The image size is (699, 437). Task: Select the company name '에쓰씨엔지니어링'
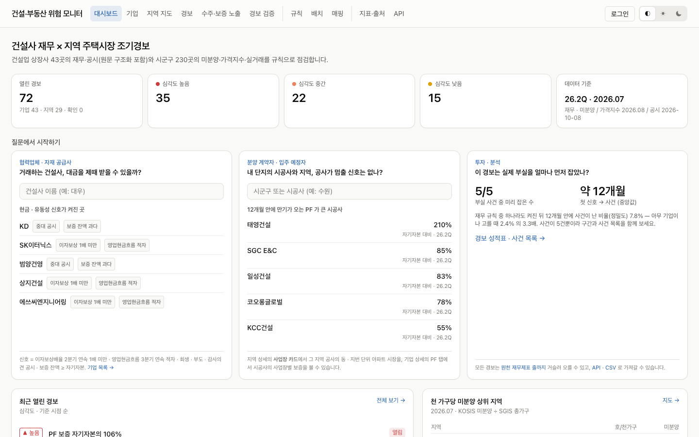(43, 302)
